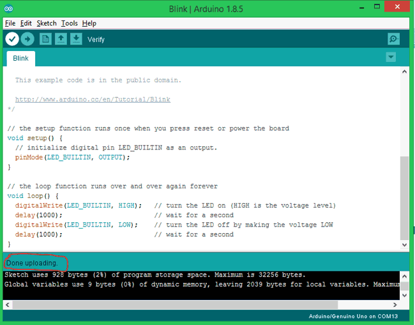Click the 'Verify' label in the toolbar

point(96,40)
